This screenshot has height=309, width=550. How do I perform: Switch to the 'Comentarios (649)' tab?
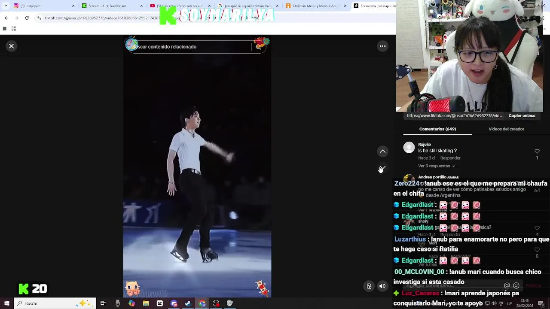point(437,129)
